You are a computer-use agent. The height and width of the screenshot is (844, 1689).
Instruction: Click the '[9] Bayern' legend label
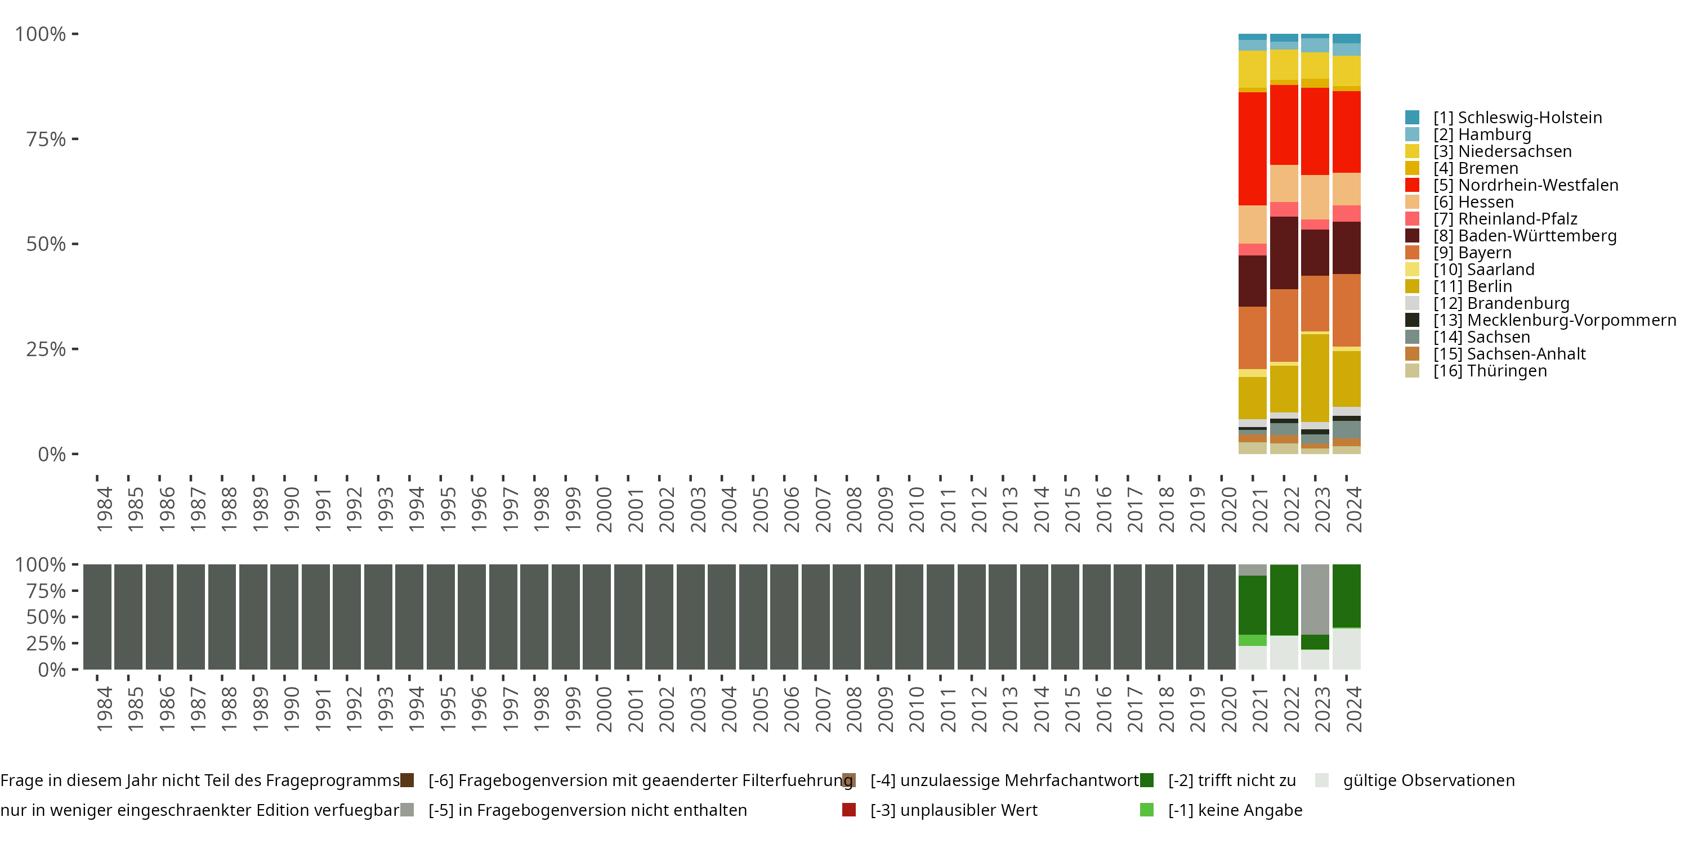tap(1472, 253)
